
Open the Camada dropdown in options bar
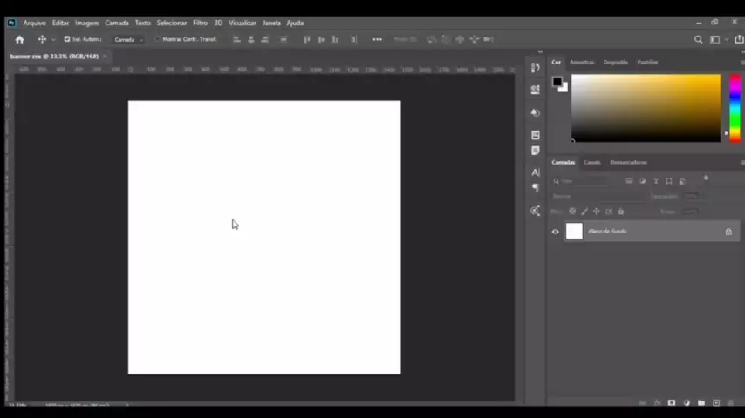click(128, 39)
